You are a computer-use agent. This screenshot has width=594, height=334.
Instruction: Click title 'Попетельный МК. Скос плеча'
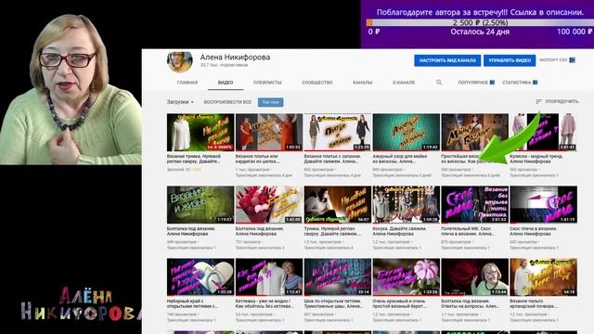[x=468, y=231]
